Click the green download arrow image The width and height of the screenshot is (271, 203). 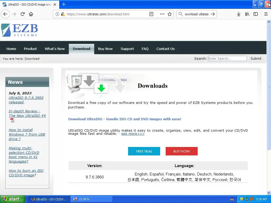click(101, 88)
